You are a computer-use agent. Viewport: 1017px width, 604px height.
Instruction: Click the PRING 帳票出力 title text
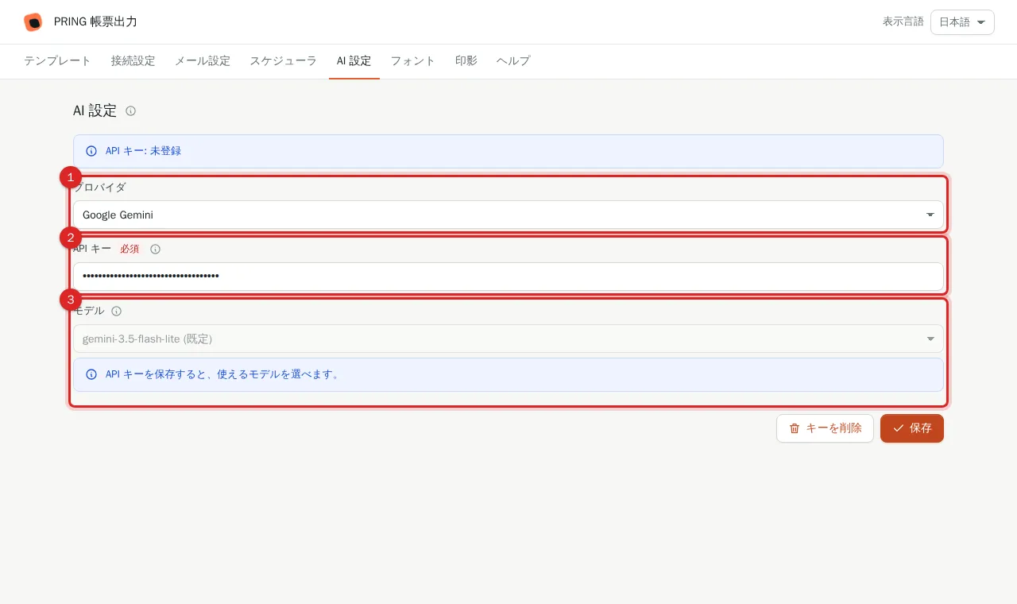[x=95, y=22]
